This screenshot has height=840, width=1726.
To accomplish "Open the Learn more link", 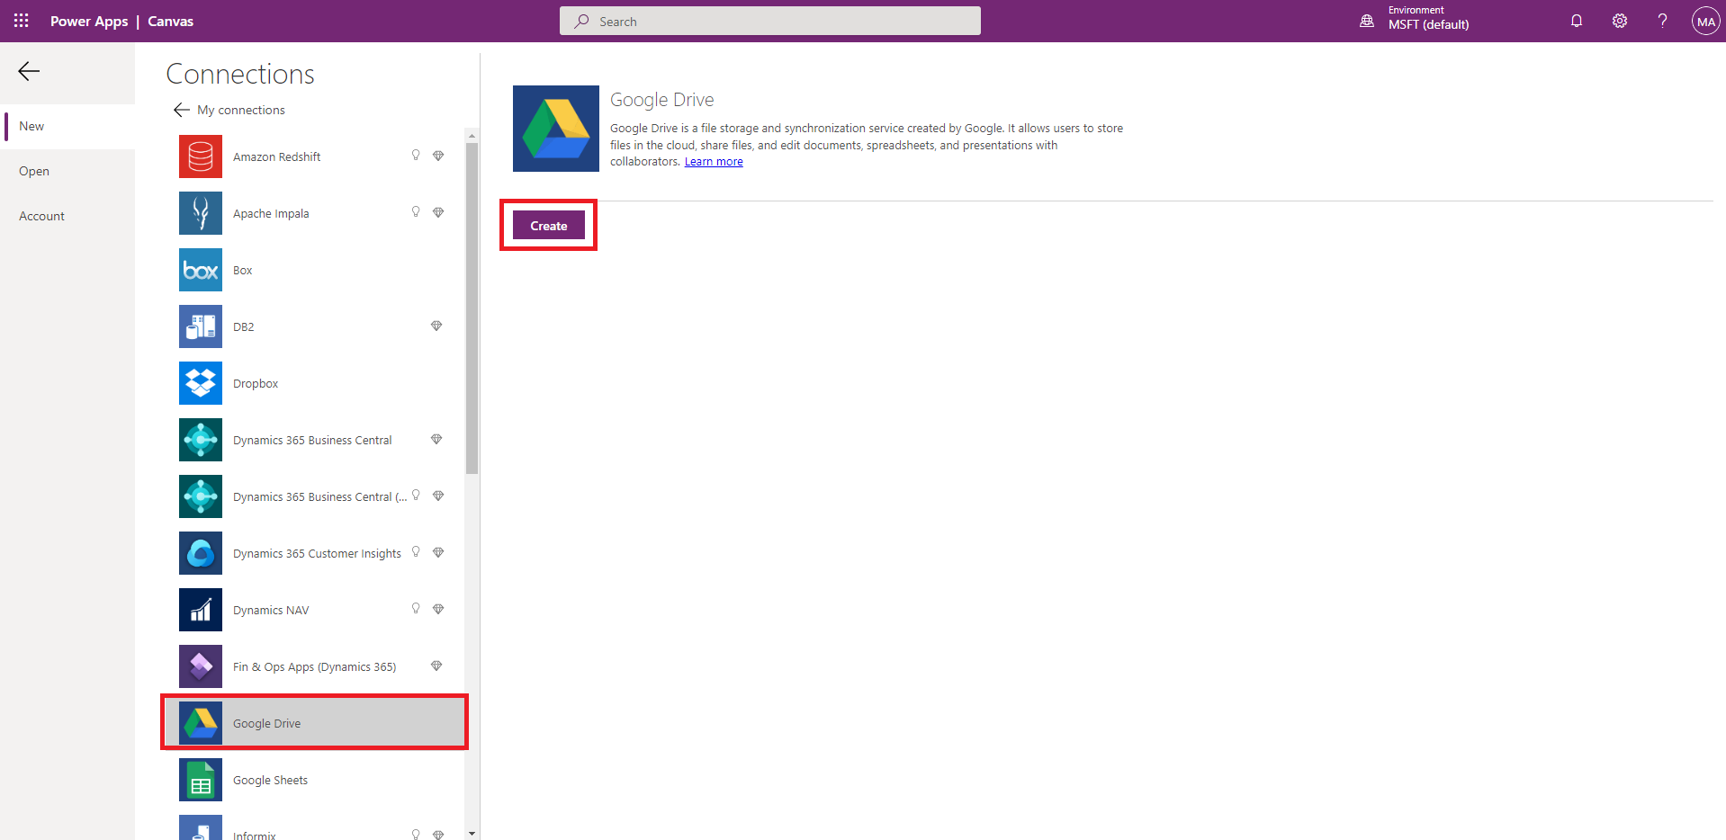I will 713,161.
